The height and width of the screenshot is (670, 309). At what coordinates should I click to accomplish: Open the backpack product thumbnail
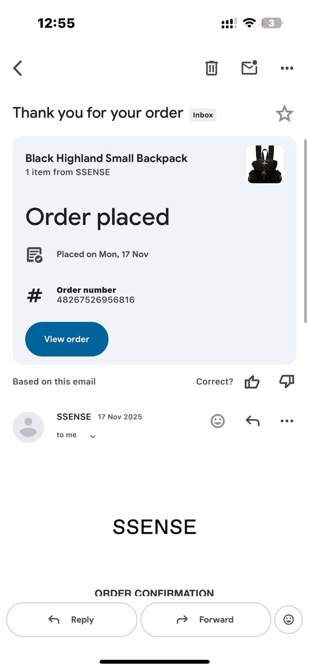pyautogui.click(x=265, y=164)
